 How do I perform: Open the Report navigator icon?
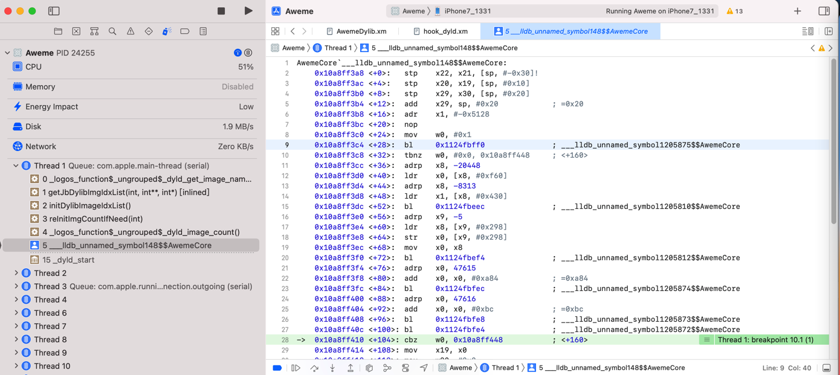point(203,31)
